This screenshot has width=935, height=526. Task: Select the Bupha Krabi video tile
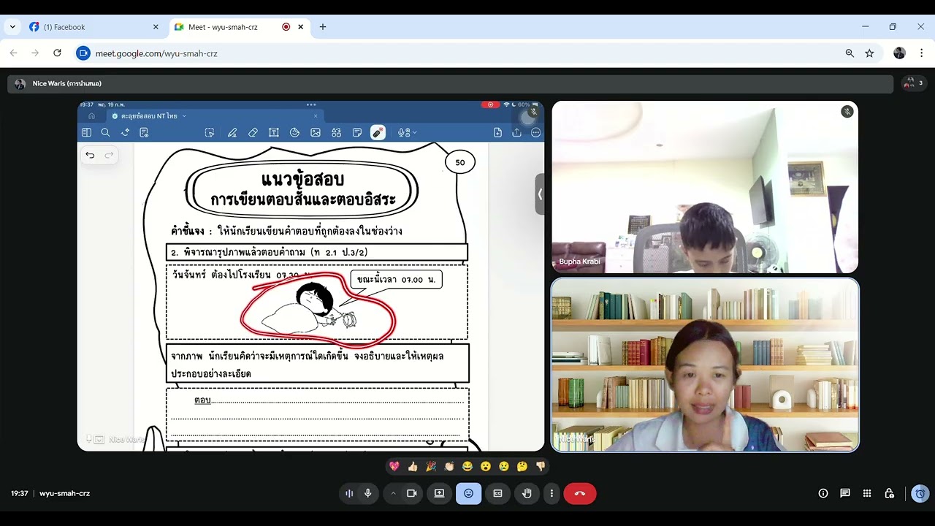705,187
